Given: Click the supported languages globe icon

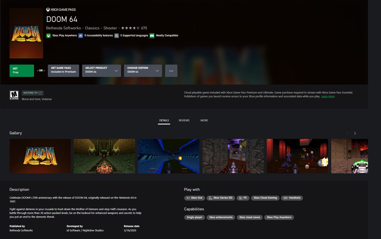Looking at the screenshot, I should [117, 36].
